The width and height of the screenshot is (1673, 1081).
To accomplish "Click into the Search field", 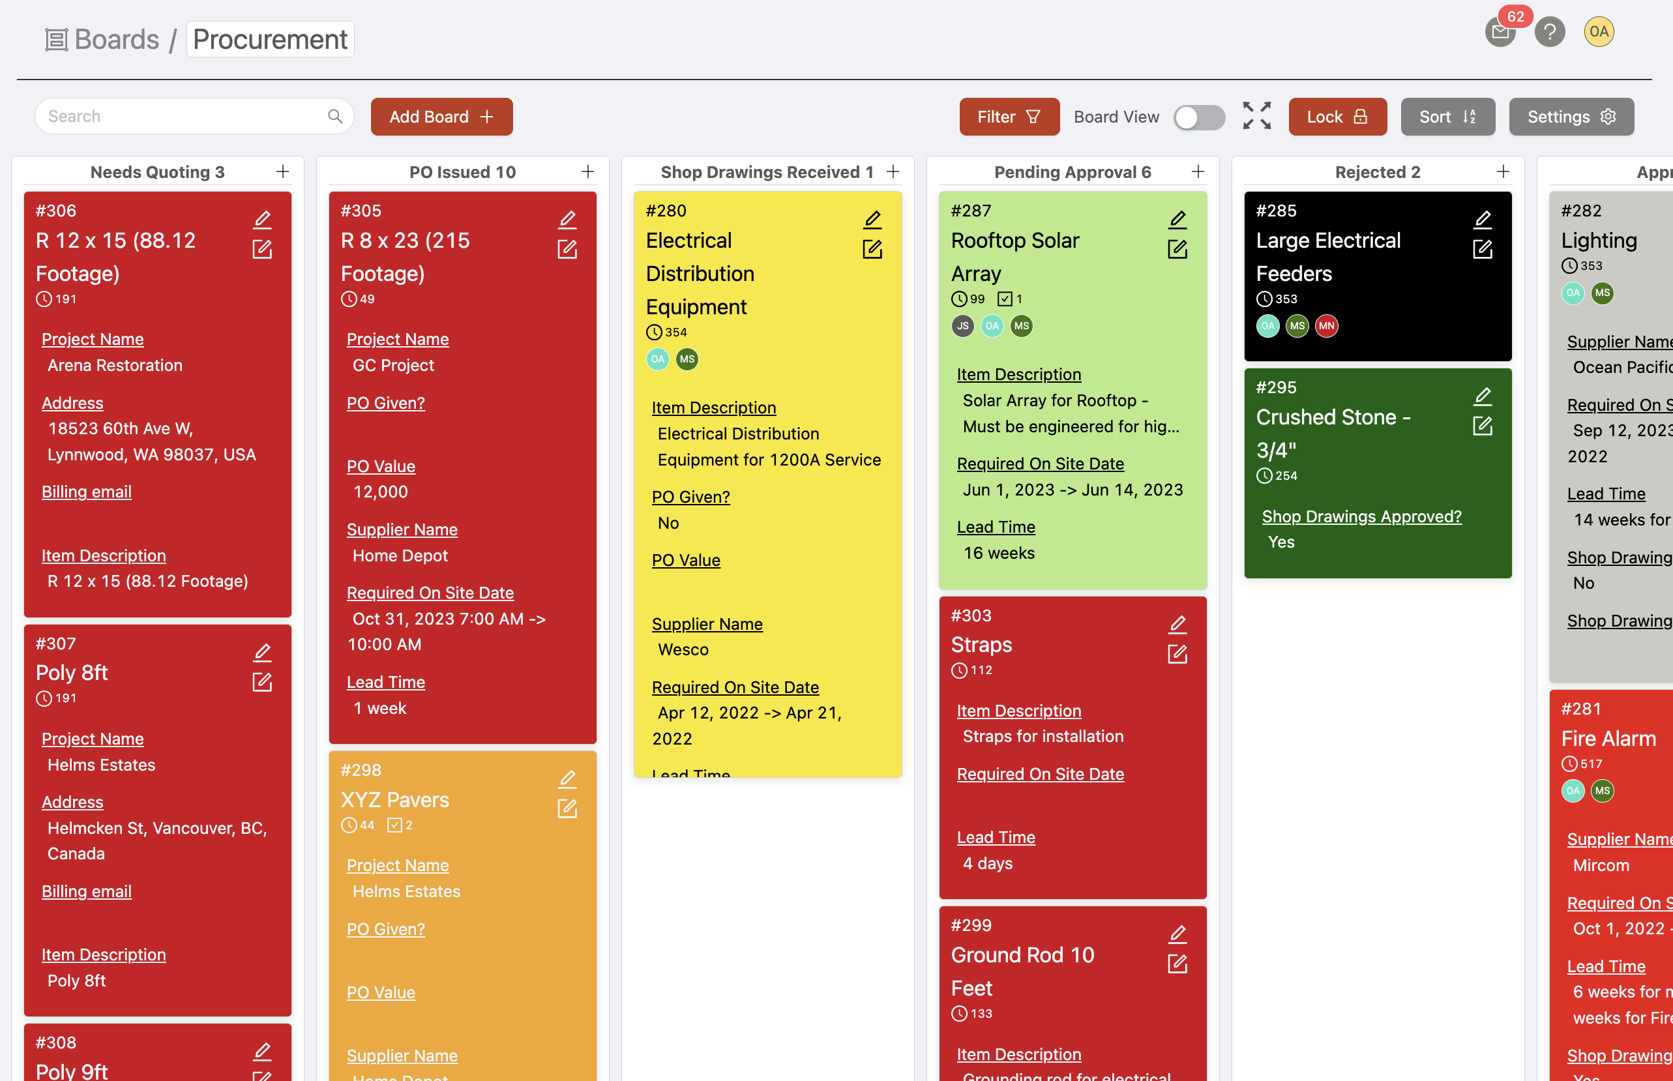I will (x=194, y=117).
